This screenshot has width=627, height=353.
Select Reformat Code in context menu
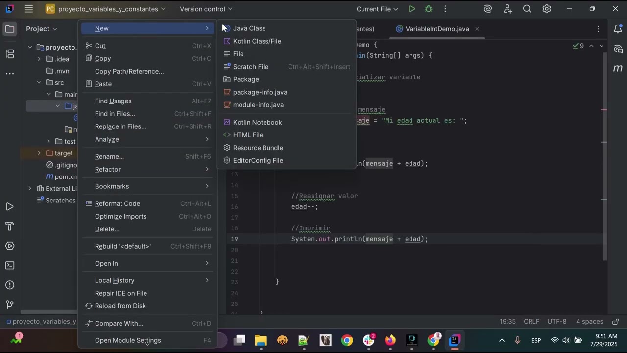148,203
